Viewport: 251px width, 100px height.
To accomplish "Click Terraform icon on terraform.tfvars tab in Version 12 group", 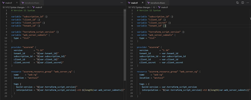I will pyautogui.click(x=148, y=3).
